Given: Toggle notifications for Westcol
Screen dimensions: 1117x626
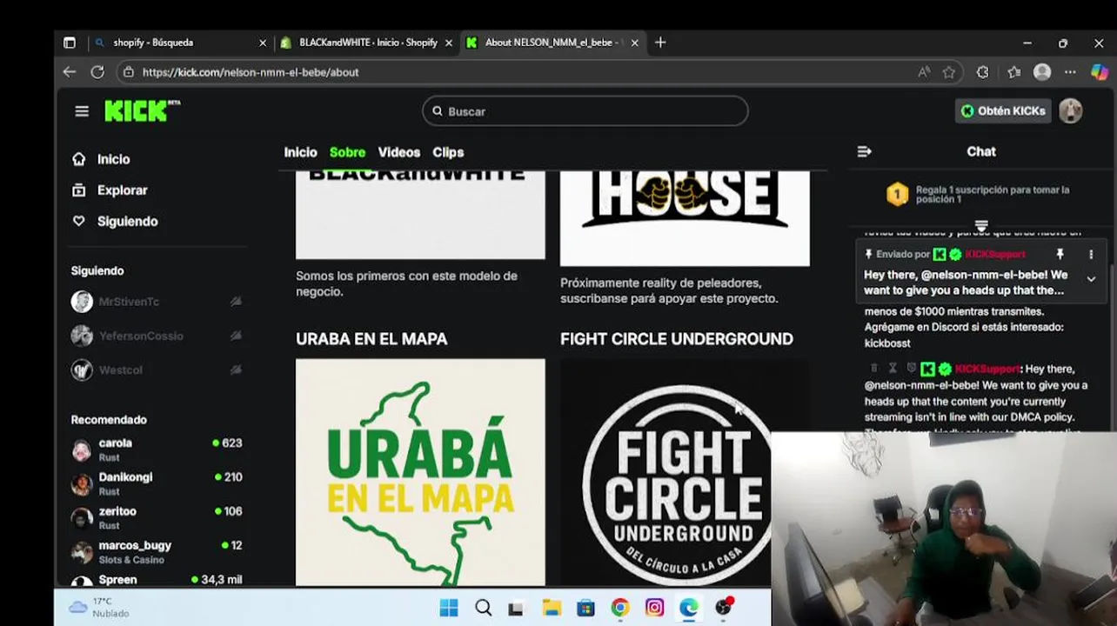Looking at the screenshot, I should click(236, 370).
